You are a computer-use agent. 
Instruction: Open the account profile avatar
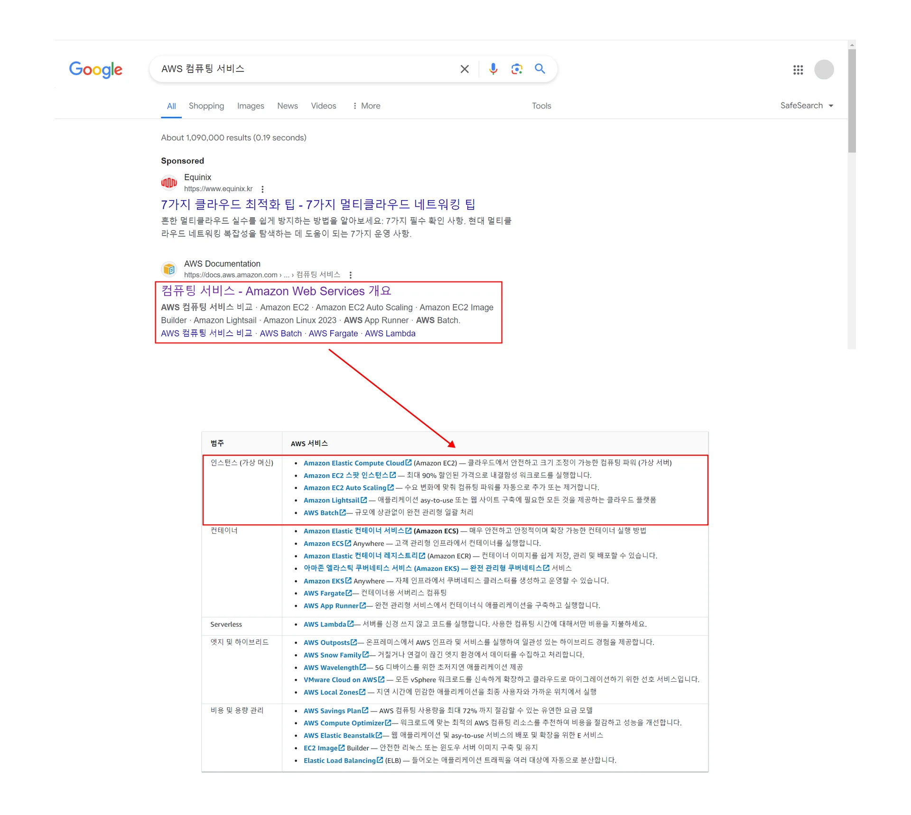824,70
